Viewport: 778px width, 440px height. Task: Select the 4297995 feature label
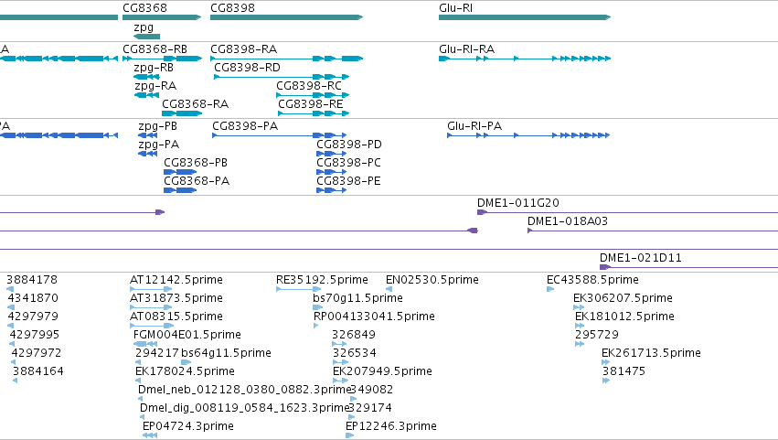[34, 335]
